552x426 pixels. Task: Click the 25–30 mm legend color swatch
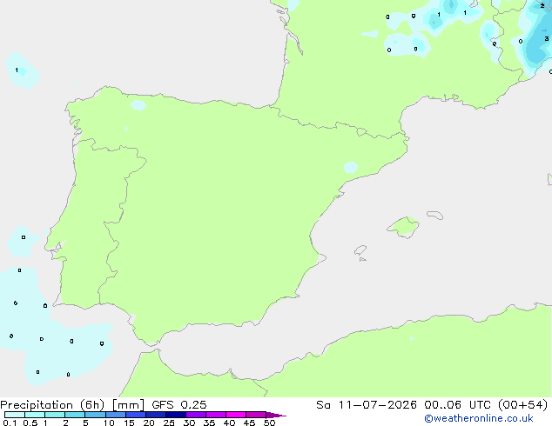(176, 415)
